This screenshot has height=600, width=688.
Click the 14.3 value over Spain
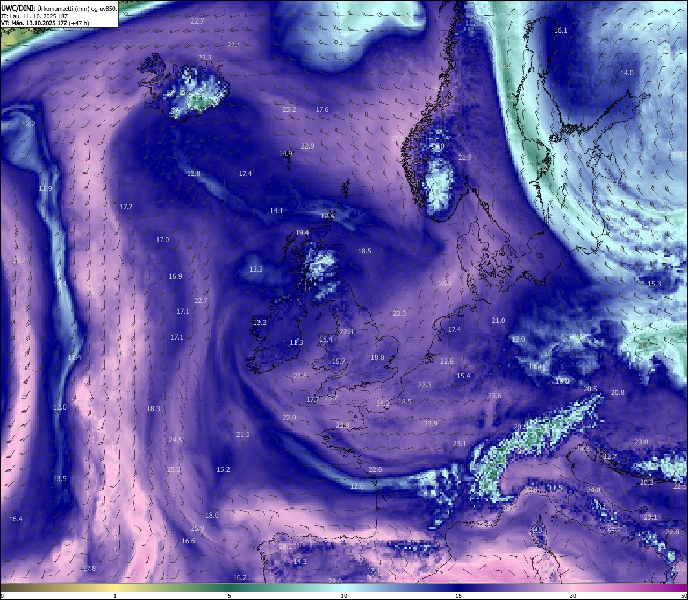300,562
